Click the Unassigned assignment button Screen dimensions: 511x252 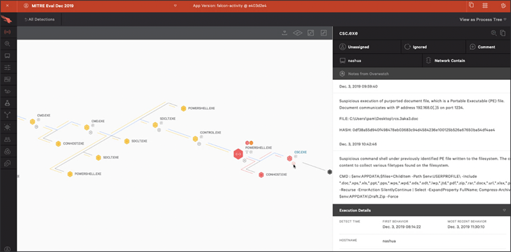[x=367, y=47]
